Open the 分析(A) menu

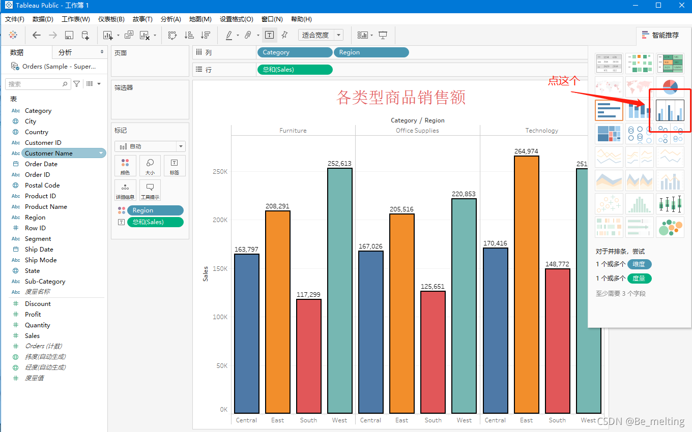tap(171, 19)
